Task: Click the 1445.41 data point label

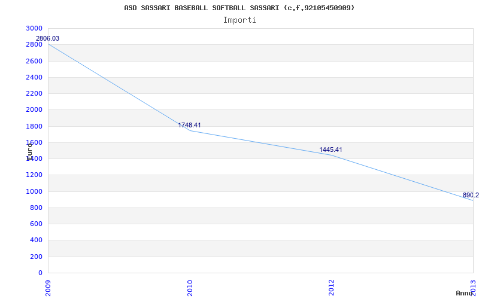Action: coord(331,150)
